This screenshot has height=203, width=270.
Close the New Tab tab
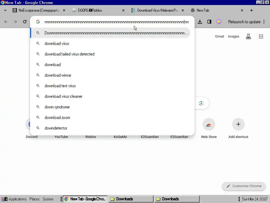click(242, 10)
